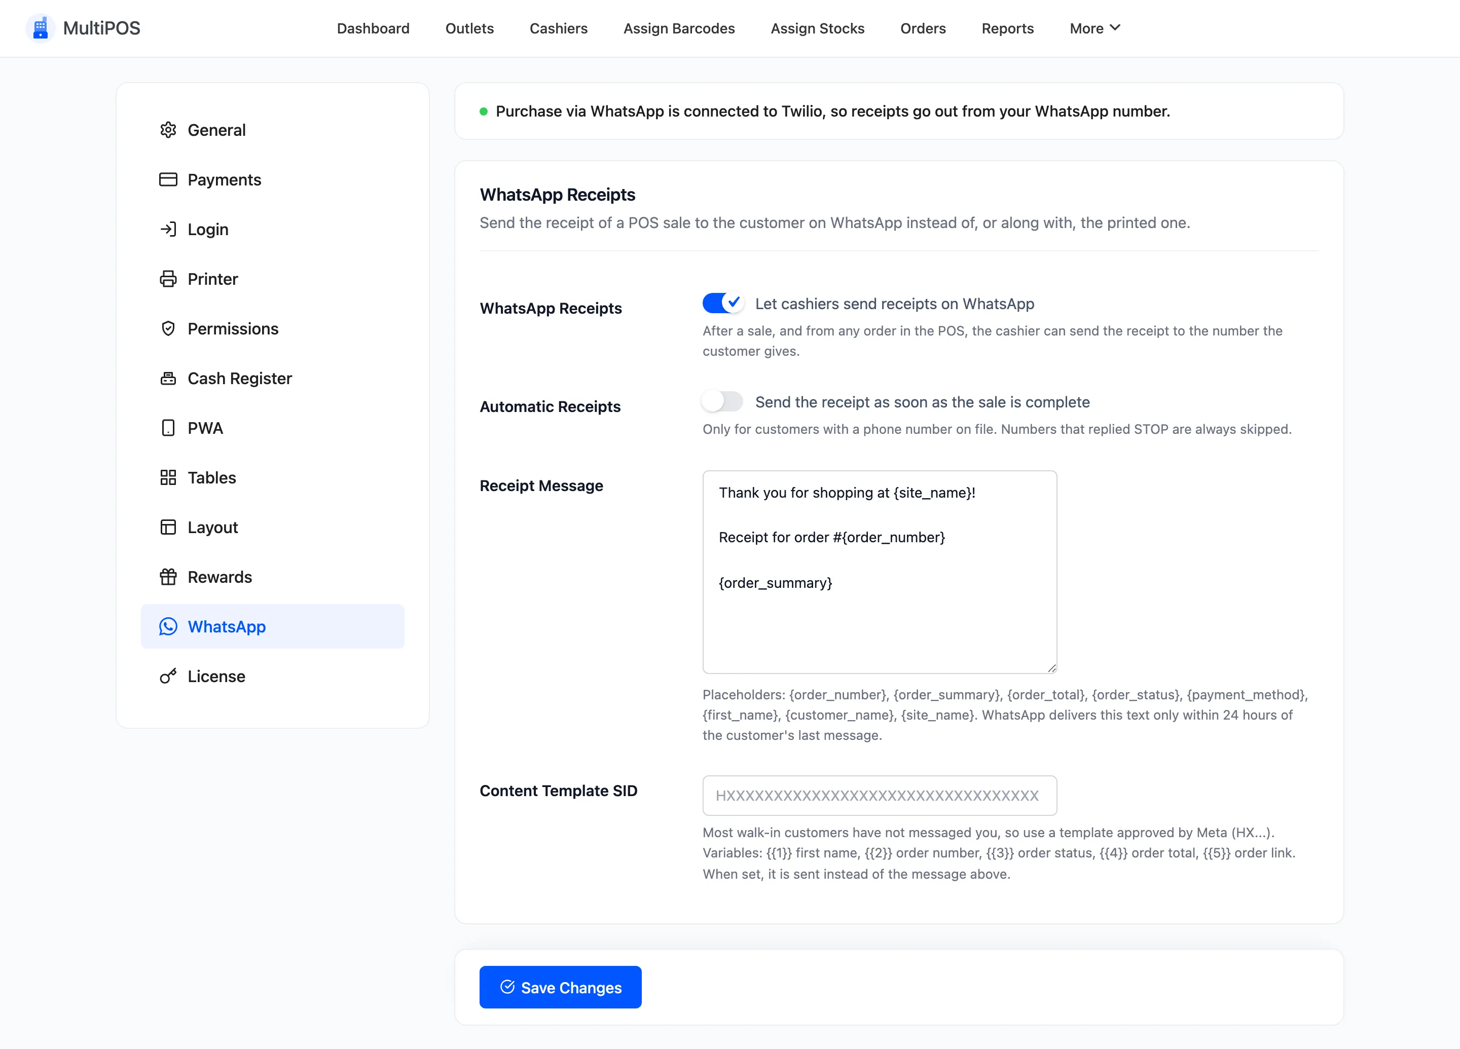Select the Payments card icon
This screenshot has height=1049, width=1460.
[168, 179]
